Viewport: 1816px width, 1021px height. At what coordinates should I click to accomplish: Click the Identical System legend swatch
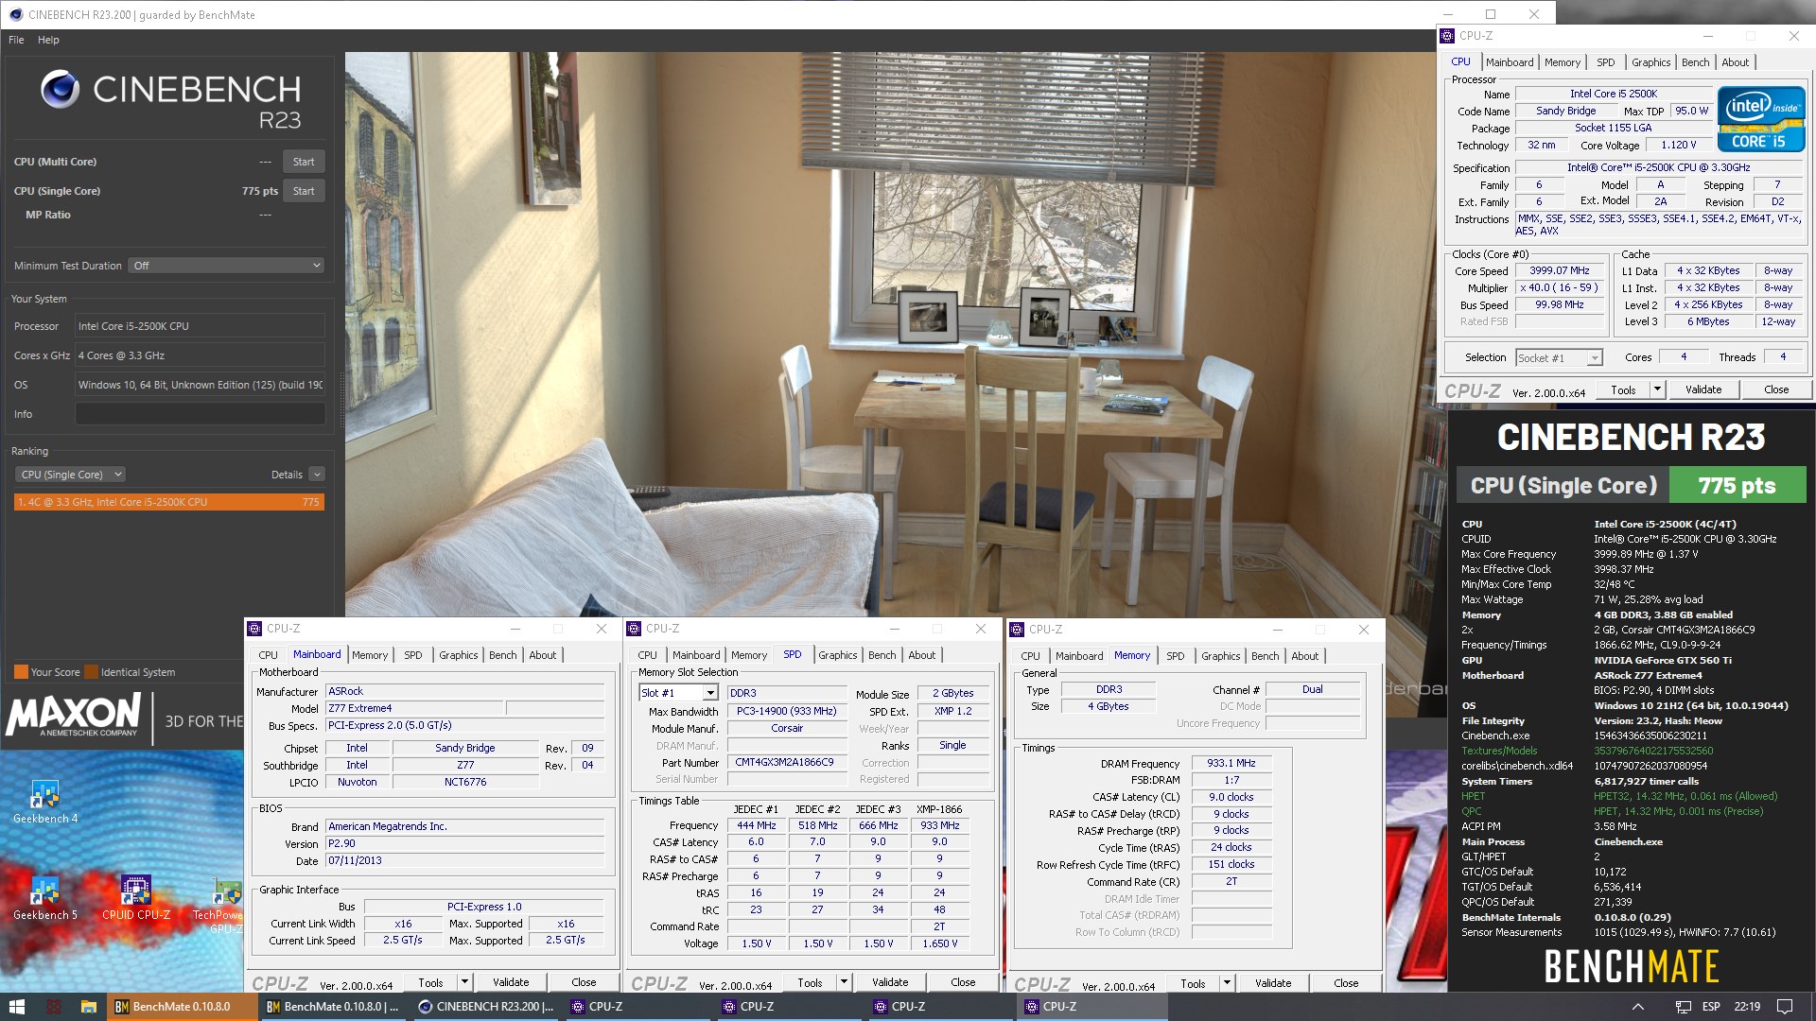pyautogui.click(x=92, y=672)
